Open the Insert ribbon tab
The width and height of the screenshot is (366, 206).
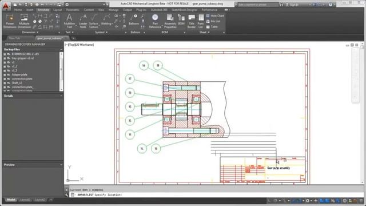point(30,10)
